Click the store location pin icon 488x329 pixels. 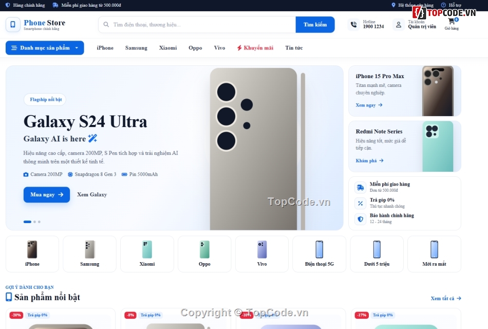393,5
